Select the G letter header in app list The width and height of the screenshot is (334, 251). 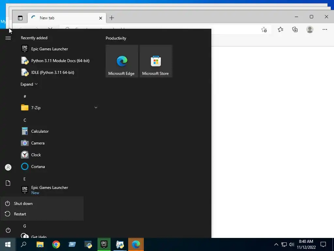coord(25,226)
